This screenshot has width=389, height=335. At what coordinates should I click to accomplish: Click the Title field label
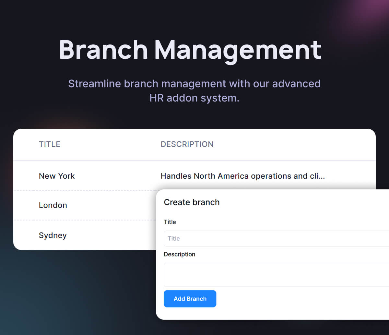[x=170, y=222]
